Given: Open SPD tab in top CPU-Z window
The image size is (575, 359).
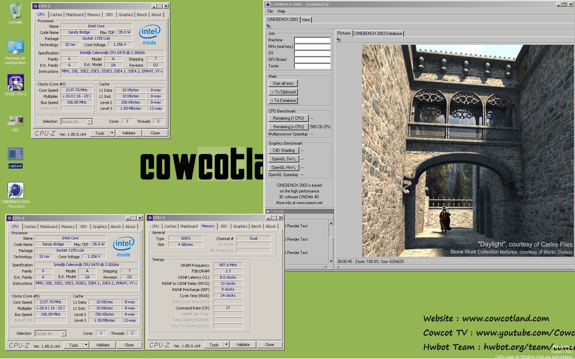Looking at the screenshot, I should [x=110, y=15].
